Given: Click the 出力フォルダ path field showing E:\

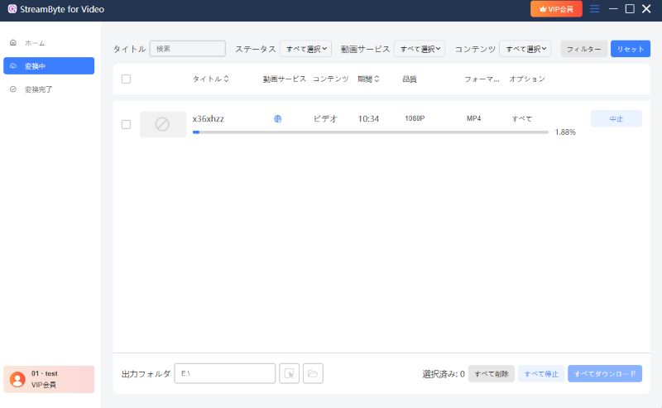Looking at the screenshot, I should (224, 373).
